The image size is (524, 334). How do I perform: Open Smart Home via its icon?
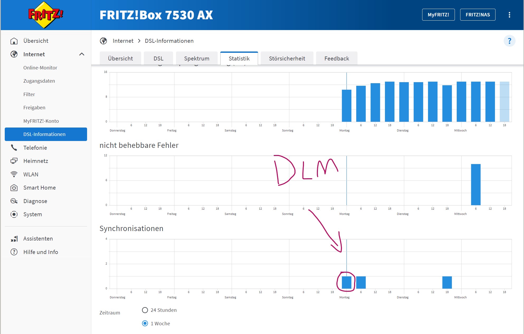[x=14, y=188]
